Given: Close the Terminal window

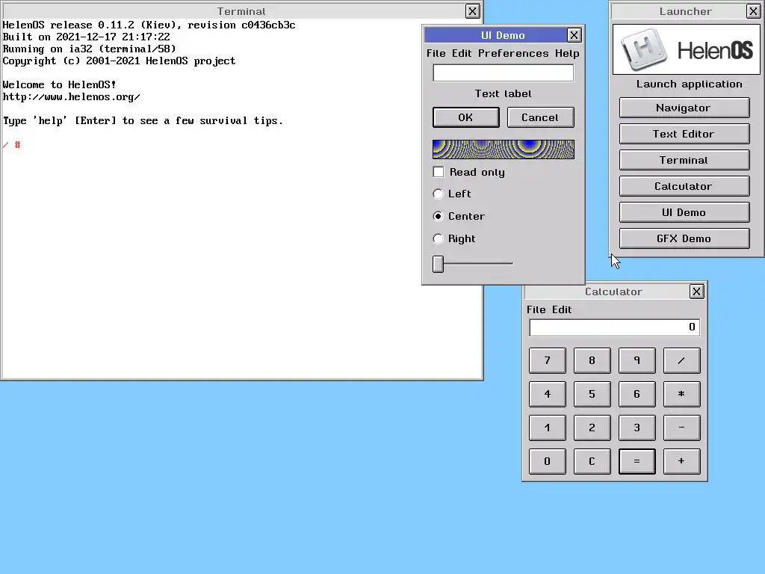Looking at the screenshot, I should [x=472, y=11].
